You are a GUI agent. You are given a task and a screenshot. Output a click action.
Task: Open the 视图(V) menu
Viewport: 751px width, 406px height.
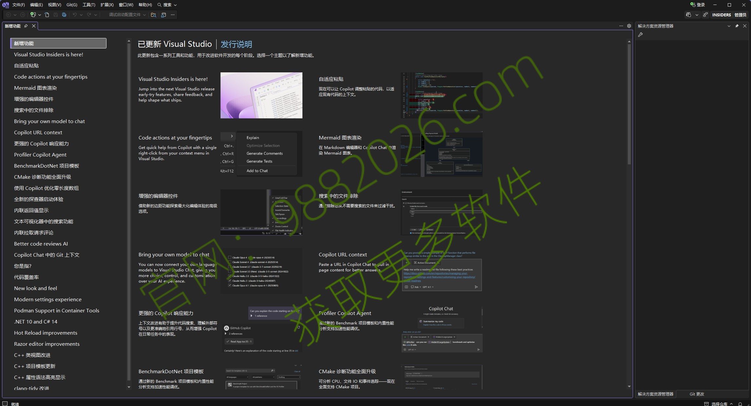point(54,5)
